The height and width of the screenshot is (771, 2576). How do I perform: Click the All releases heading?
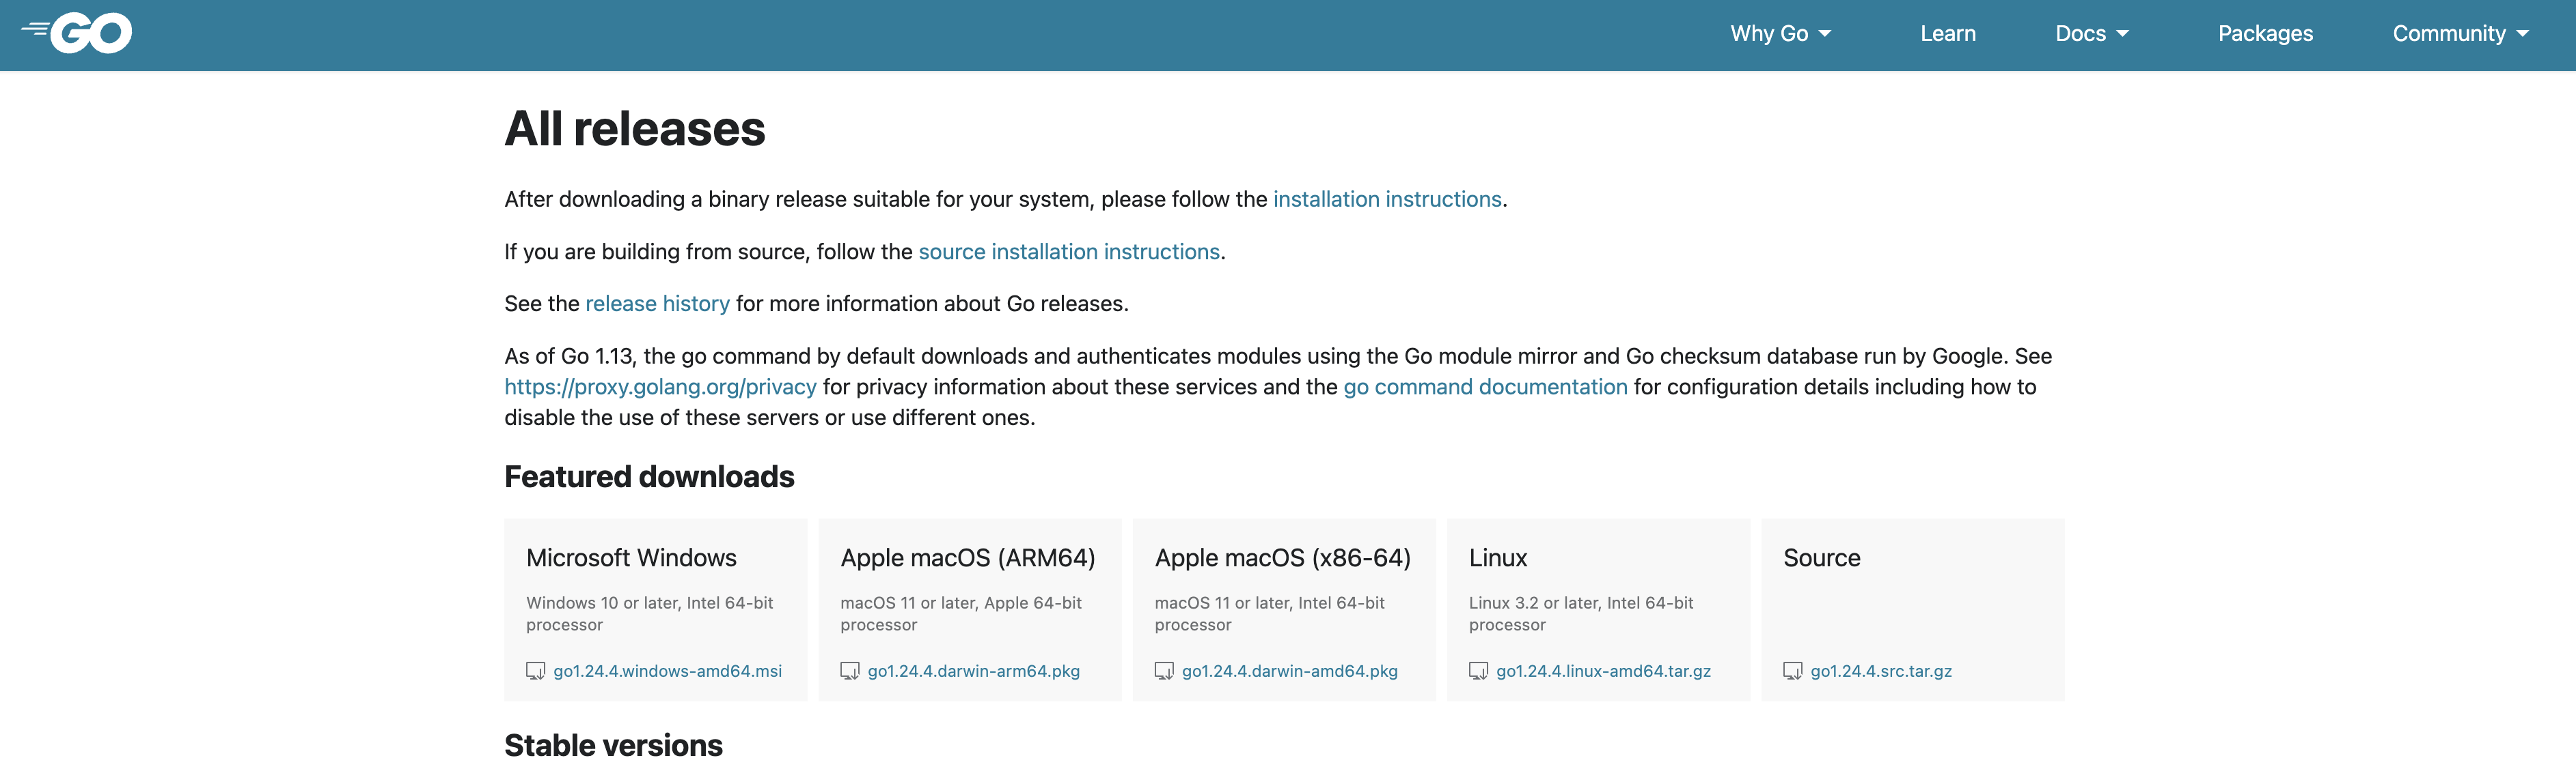pos(634,129)
